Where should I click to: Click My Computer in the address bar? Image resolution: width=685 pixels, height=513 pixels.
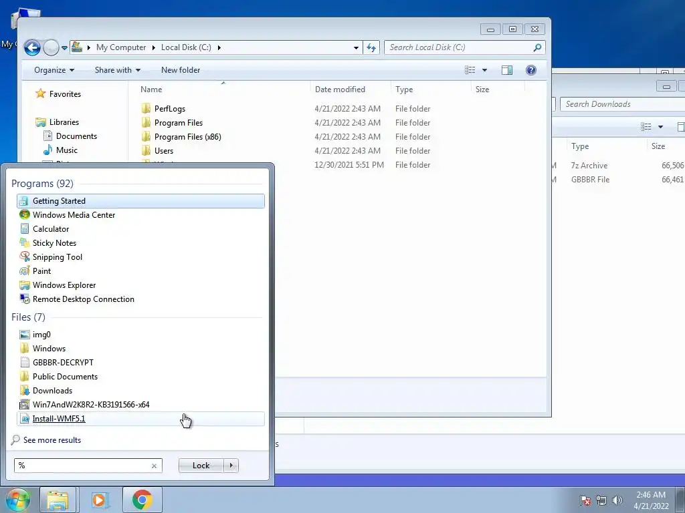121,47
